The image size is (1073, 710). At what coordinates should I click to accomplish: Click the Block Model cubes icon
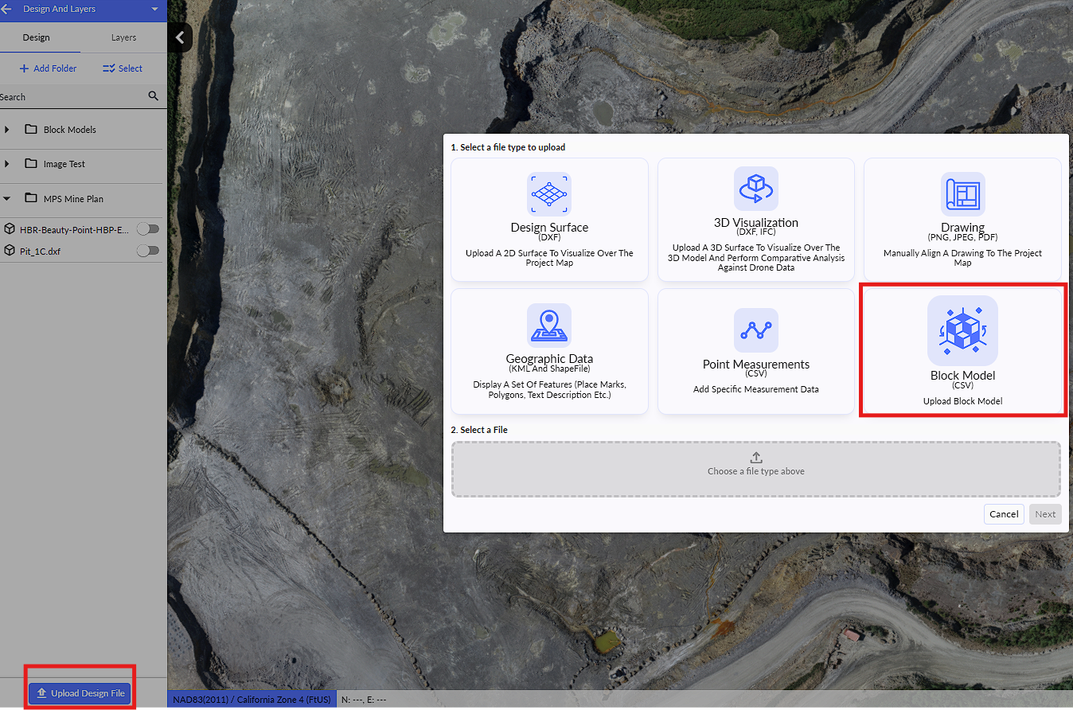(962, 330)
